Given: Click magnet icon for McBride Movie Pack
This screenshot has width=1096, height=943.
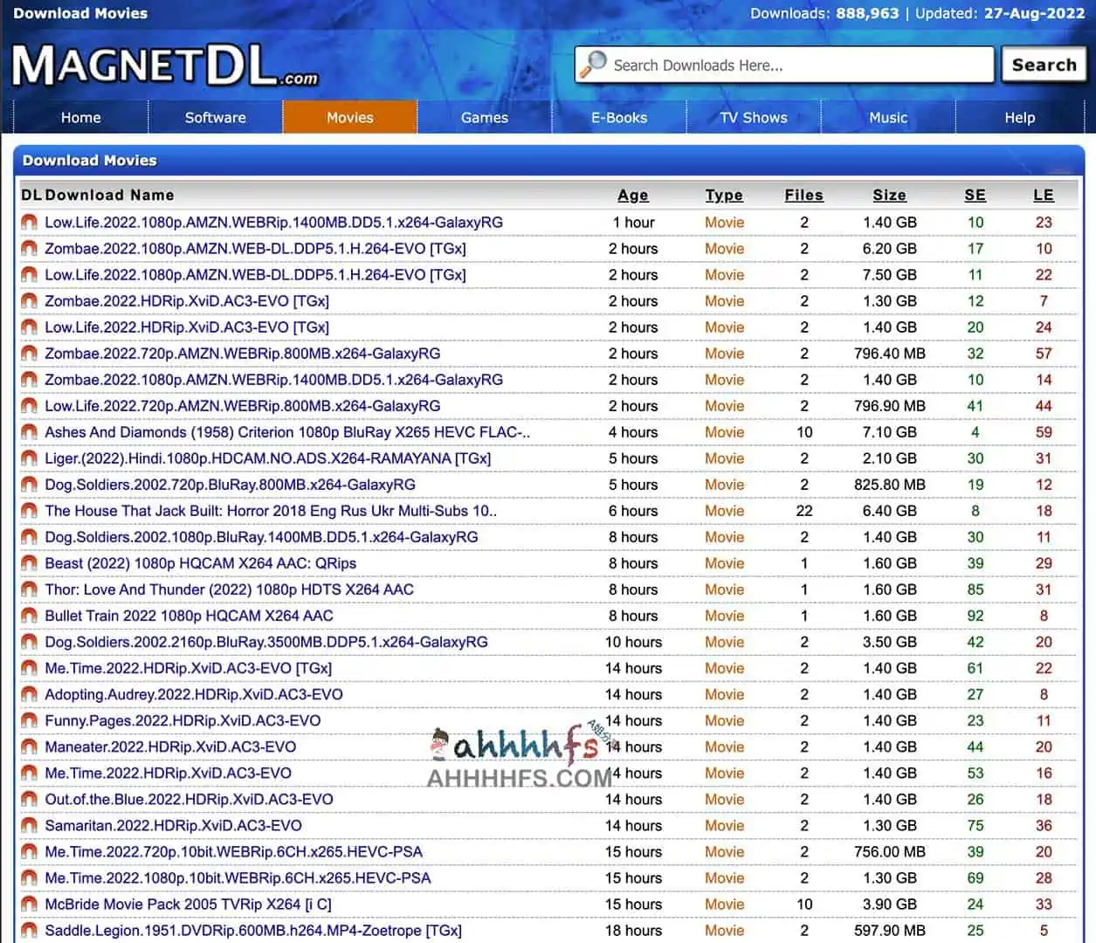Looking at the screenshot, I should coord(30,904).
